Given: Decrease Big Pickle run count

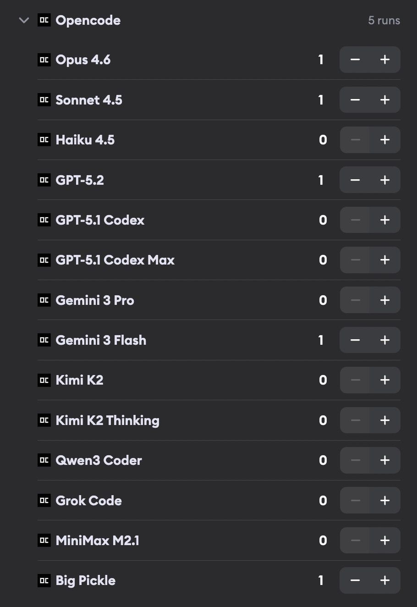Looking at the screenshot, I should tap(355, 580).
